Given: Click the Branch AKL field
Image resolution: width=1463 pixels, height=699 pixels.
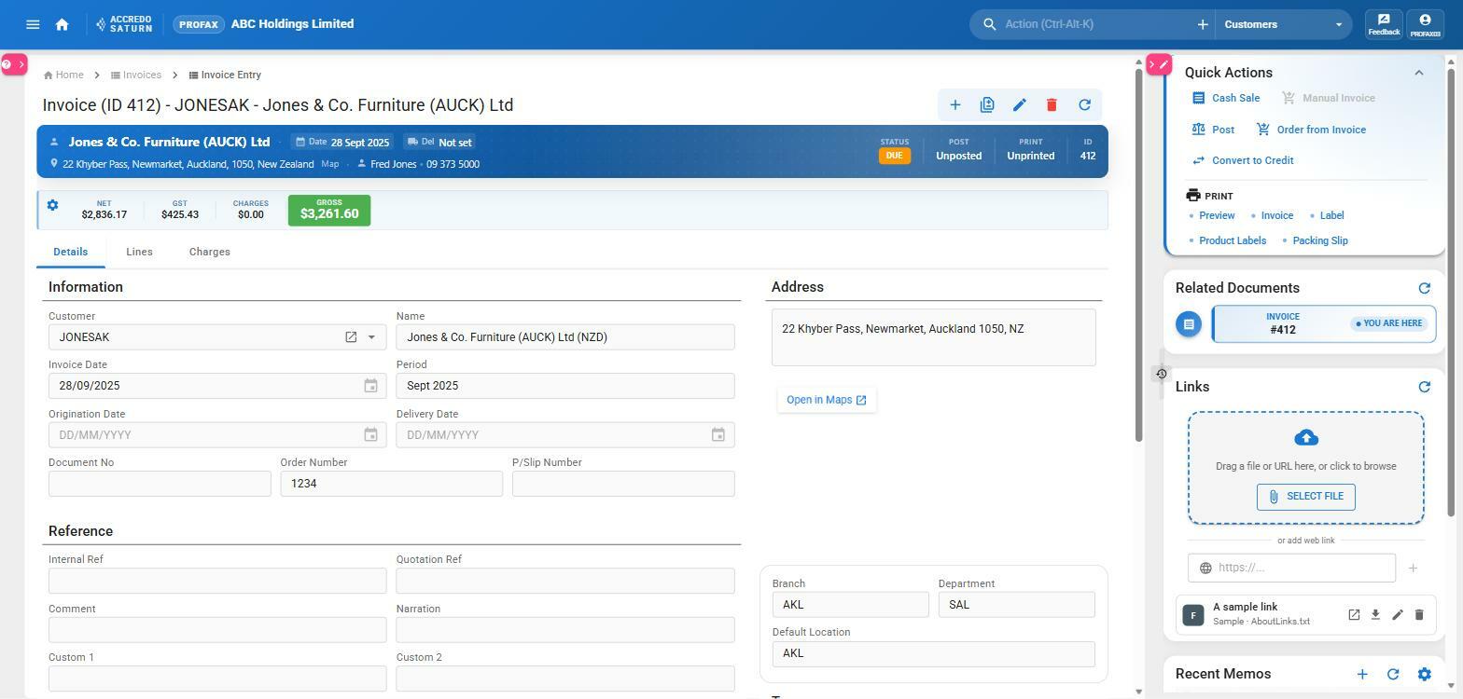Looking at the screenshot, I should point(850,605).
